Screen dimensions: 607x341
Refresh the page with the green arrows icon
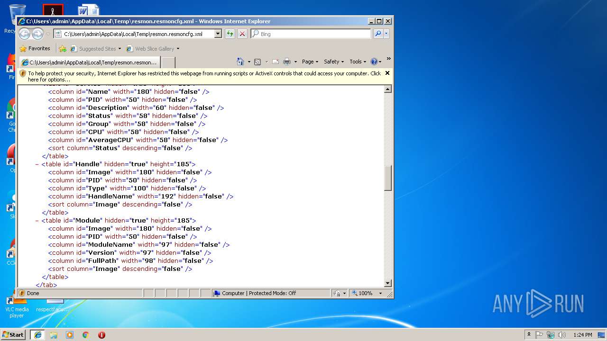pyautogui.click(x=230, y=34)
